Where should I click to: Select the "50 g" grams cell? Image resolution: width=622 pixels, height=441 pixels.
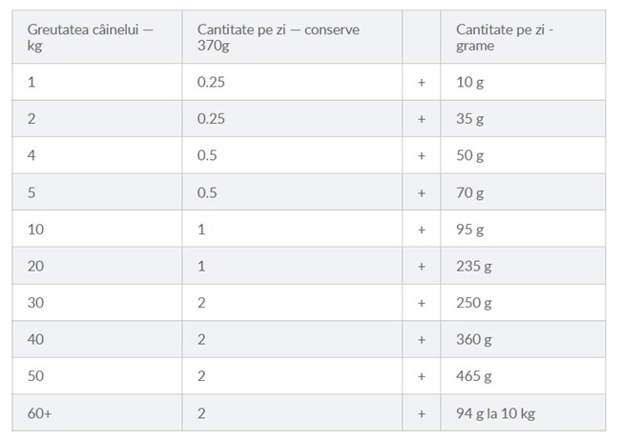point(468,155)
